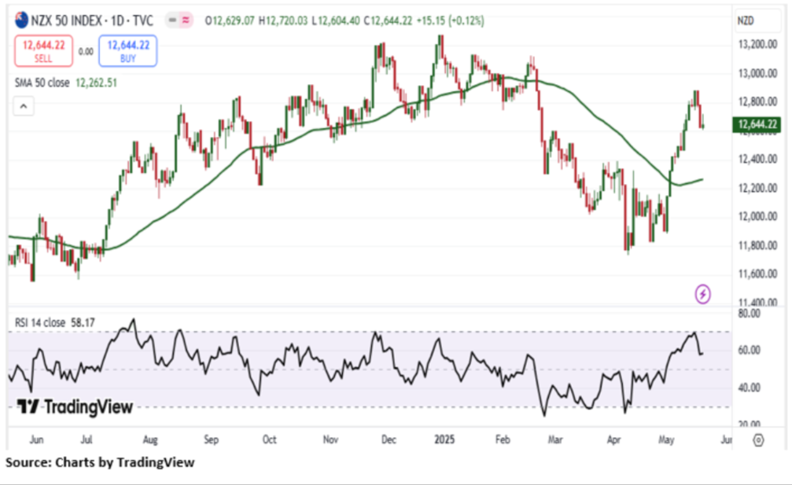Click the 13,200.00 price axis label
The image size is (792, 485).
point(757,44)
